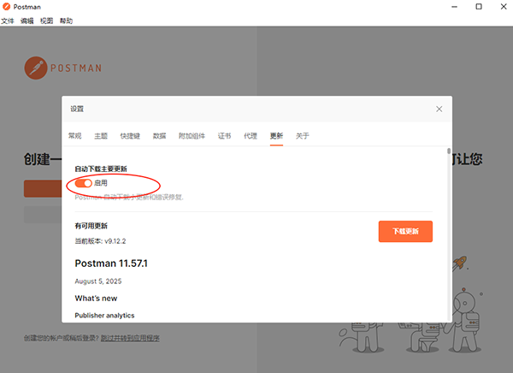Go to the 数据 settings tab

click(159, 136)
